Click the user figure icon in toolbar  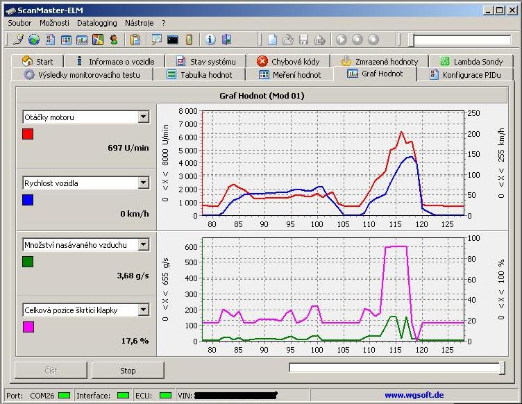coord(114,40)
